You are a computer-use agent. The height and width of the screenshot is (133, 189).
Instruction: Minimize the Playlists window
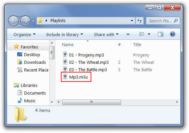click(150, 8)
